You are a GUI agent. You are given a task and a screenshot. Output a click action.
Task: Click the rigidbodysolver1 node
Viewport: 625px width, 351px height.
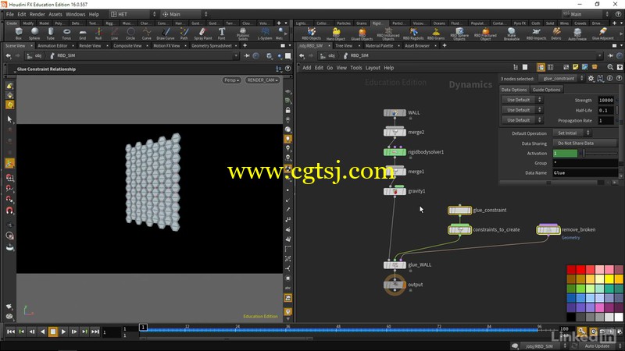[x=395, y=151]
